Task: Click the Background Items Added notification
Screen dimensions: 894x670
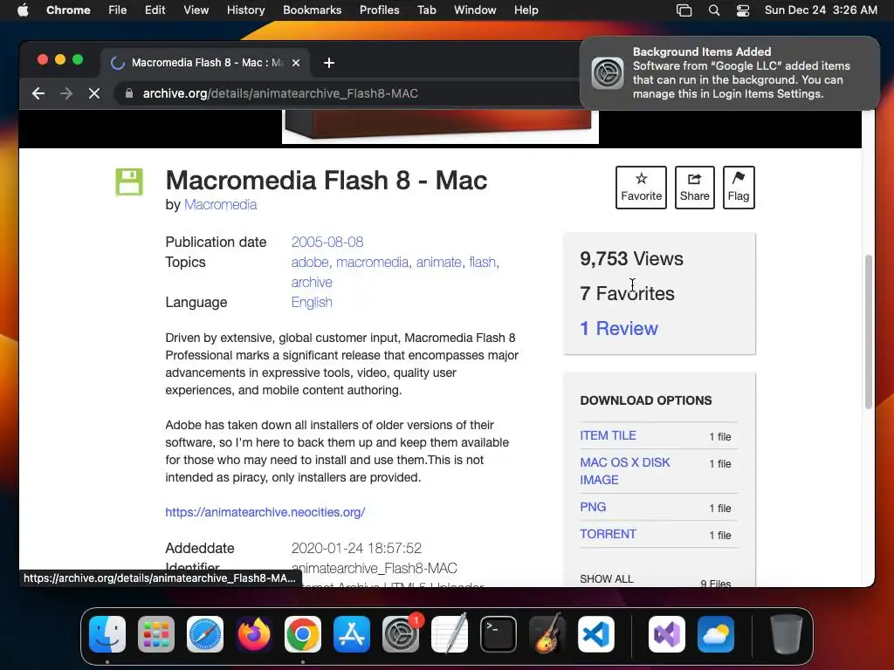Action: [x=729, y=73]
